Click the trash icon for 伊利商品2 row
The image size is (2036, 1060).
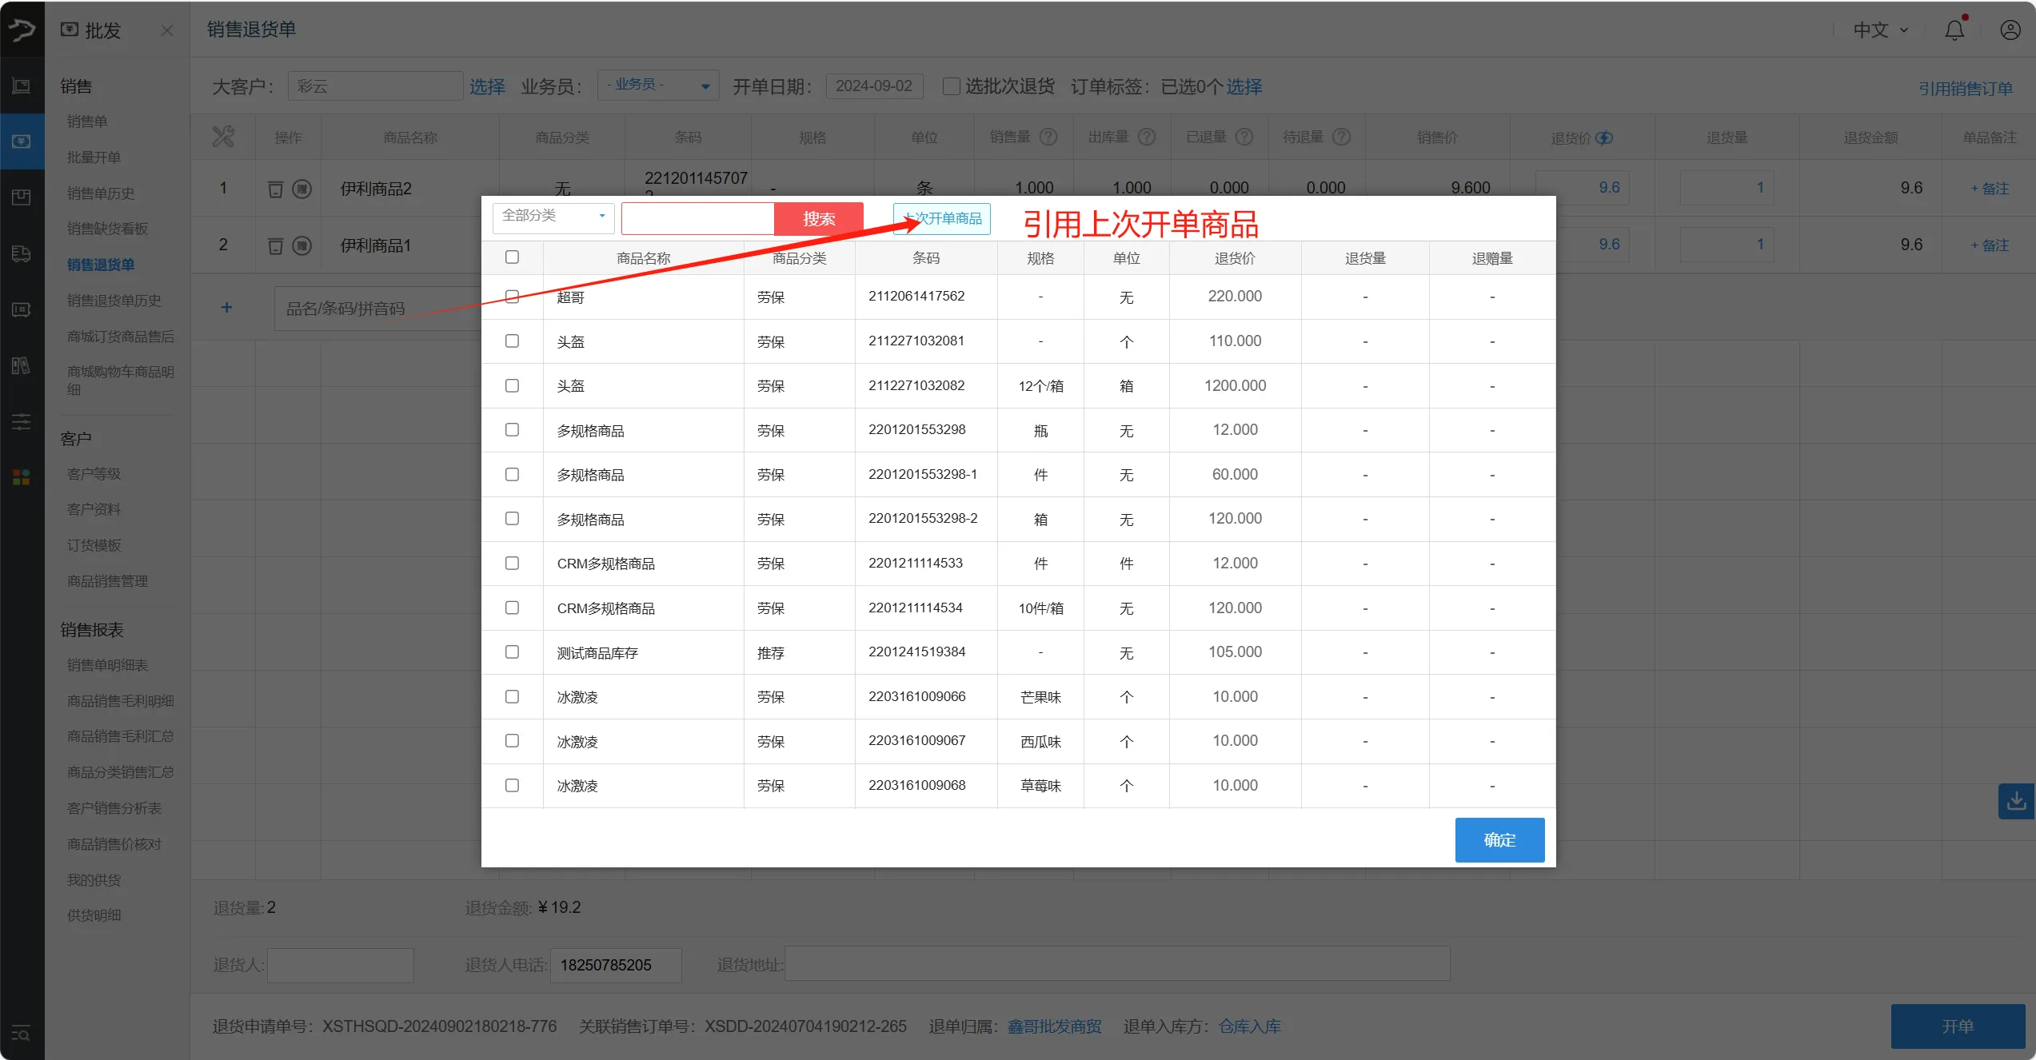[275, 189]
